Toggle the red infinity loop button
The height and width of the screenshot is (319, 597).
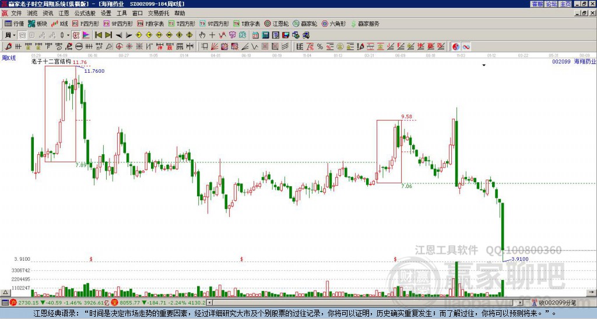pyautogui.click(x=466, y=47)
